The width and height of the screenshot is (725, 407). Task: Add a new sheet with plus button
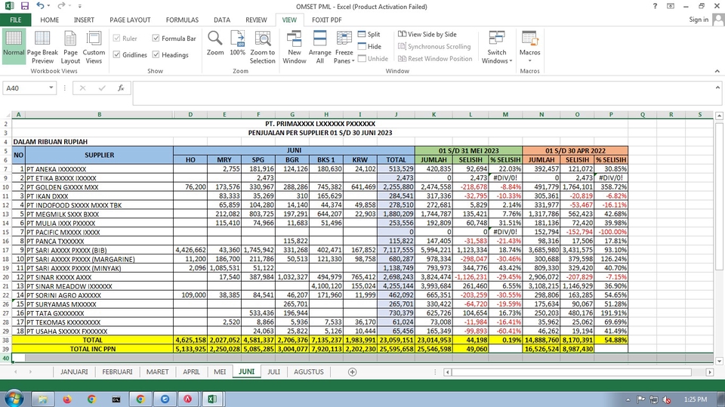(353, 372)
